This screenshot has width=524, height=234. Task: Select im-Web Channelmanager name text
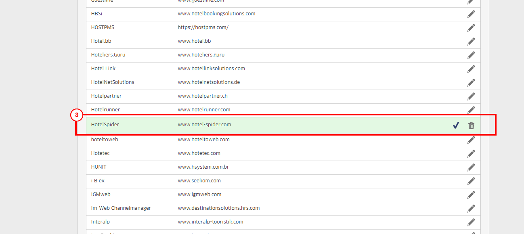coord(121,208)
